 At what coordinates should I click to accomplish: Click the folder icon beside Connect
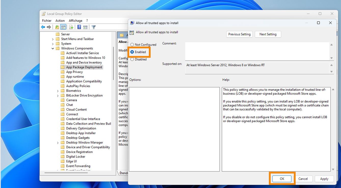point(63,114)
